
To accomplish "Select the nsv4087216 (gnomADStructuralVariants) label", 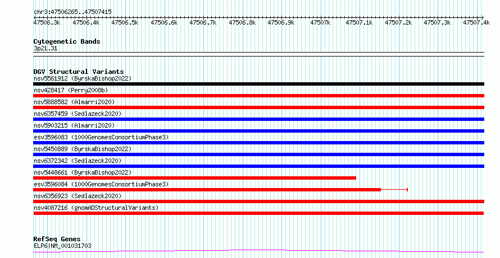I will pyautogui.click(x=96, y=208).
